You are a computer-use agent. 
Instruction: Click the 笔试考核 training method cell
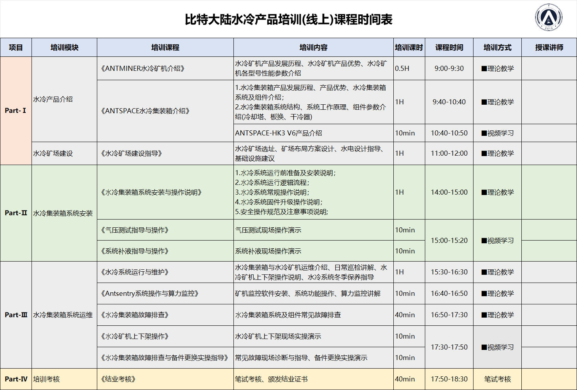pyautogui.click(x=498, y=379)
